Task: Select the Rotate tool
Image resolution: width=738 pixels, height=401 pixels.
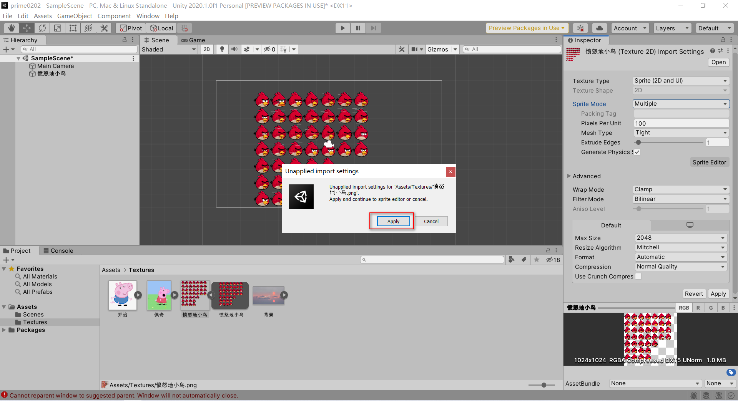Action: point(42,28)
